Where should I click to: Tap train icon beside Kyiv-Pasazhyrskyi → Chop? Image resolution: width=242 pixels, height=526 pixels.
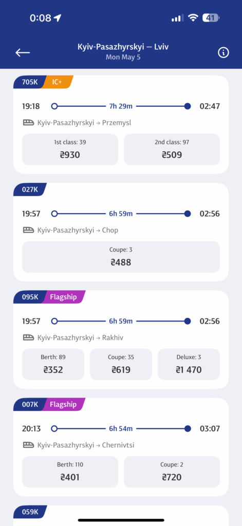[x=29, y=230]
